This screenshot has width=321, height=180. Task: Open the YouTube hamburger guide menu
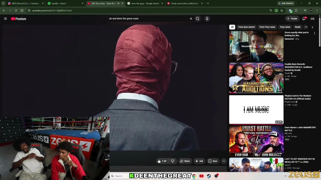pyautogui.click(x=5, y=19)
